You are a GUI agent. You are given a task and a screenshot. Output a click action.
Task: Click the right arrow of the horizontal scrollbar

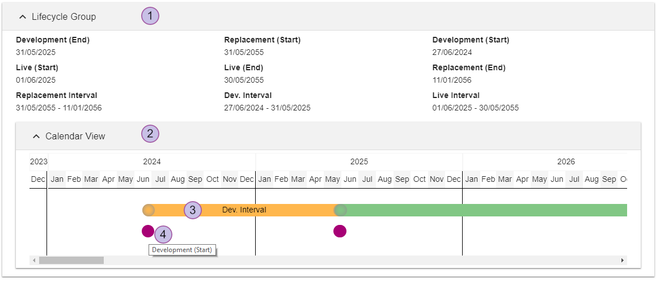point(623,261)
